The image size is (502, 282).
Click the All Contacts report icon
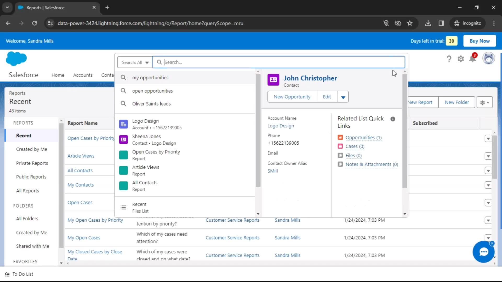coord(123,186)
